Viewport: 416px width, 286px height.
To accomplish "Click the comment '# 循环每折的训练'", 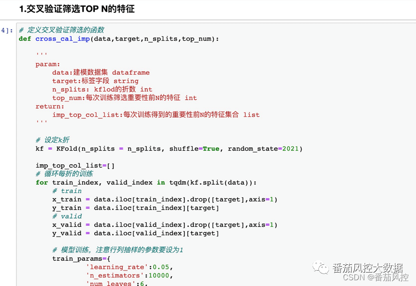I will (64, 174).
